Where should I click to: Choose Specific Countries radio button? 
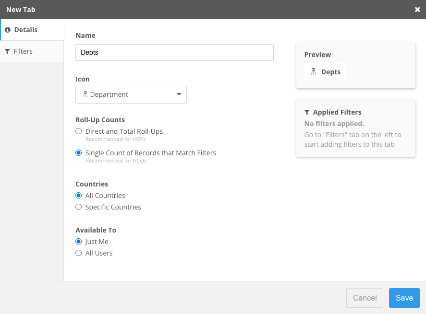[x=79, y=207]
